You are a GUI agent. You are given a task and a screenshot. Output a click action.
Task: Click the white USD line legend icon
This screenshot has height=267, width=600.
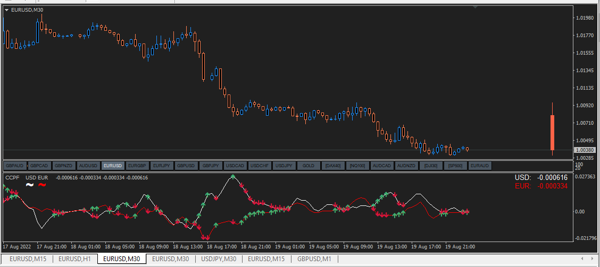point(30,185)
